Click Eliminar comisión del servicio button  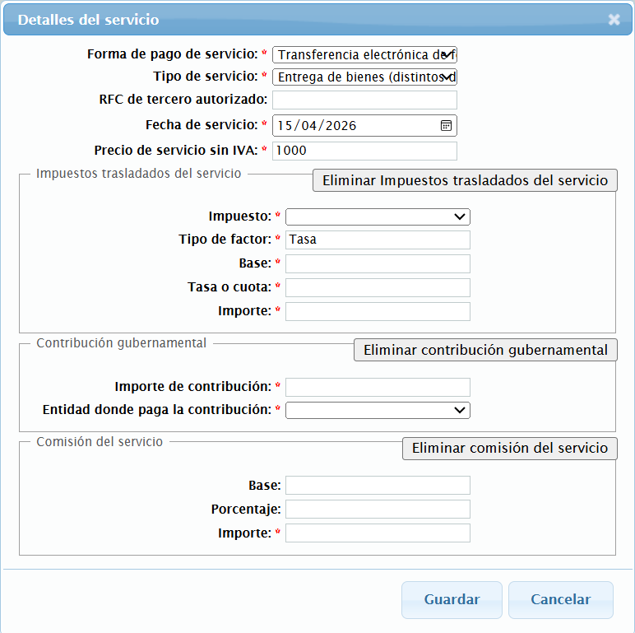point(509,448)
